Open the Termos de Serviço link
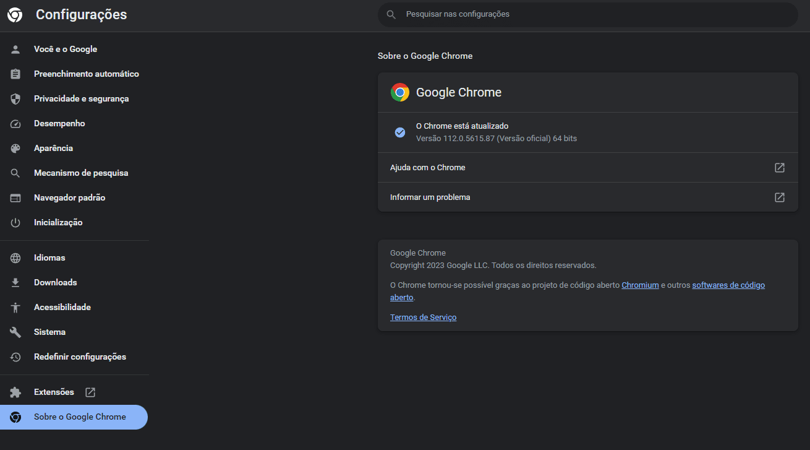810x450 pixels. click(423, 318)
